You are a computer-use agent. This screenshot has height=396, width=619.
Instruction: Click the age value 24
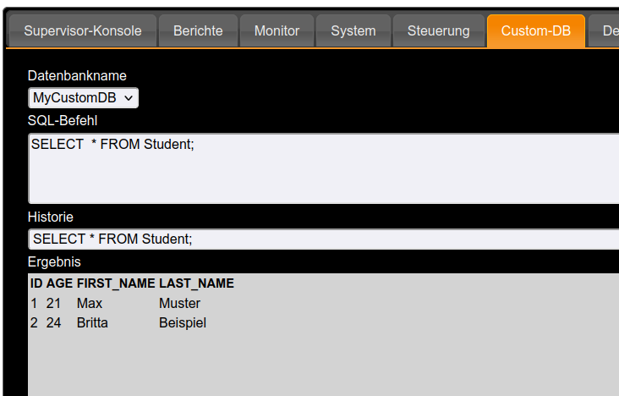coord(53,323)
